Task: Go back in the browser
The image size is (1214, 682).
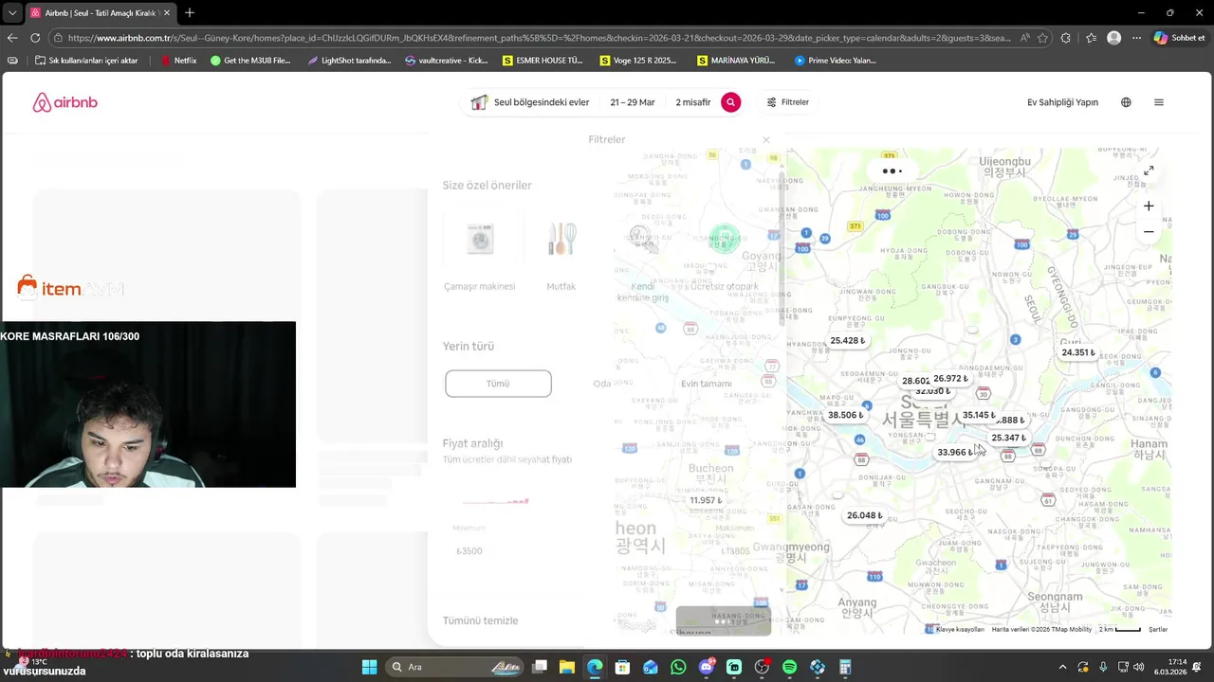Action: [x=12, y=38]
